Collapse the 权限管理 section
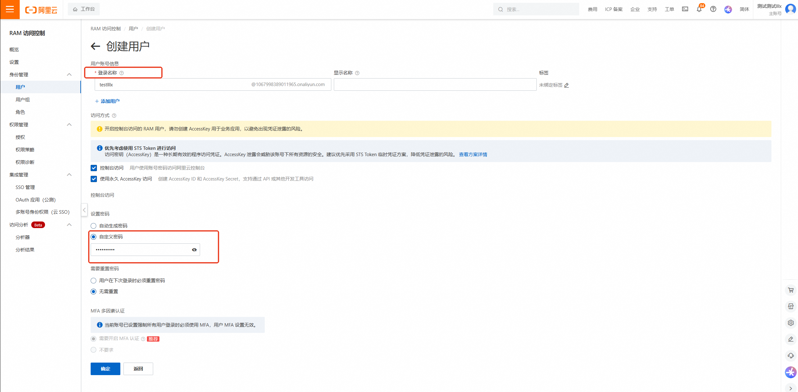798x392 pixels. point(69,125)
